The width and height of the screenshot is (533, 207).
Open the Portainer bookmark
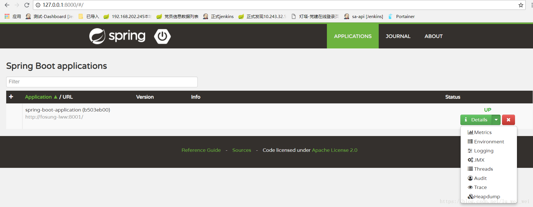click(401, 16)
